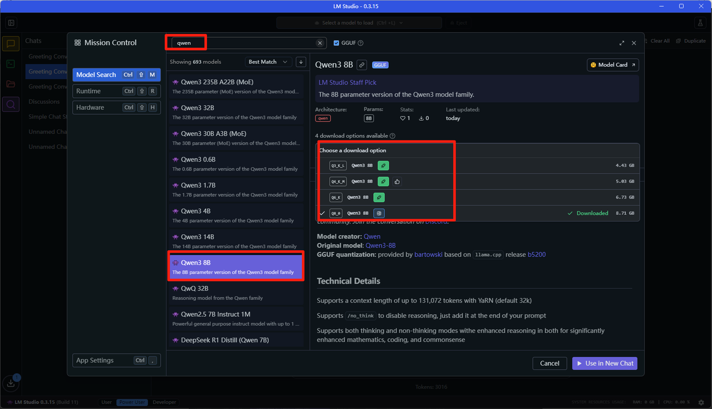Open the Best Match sort dropdown
The width and height of the screenshot is (712, 409).
coord(269,62)
